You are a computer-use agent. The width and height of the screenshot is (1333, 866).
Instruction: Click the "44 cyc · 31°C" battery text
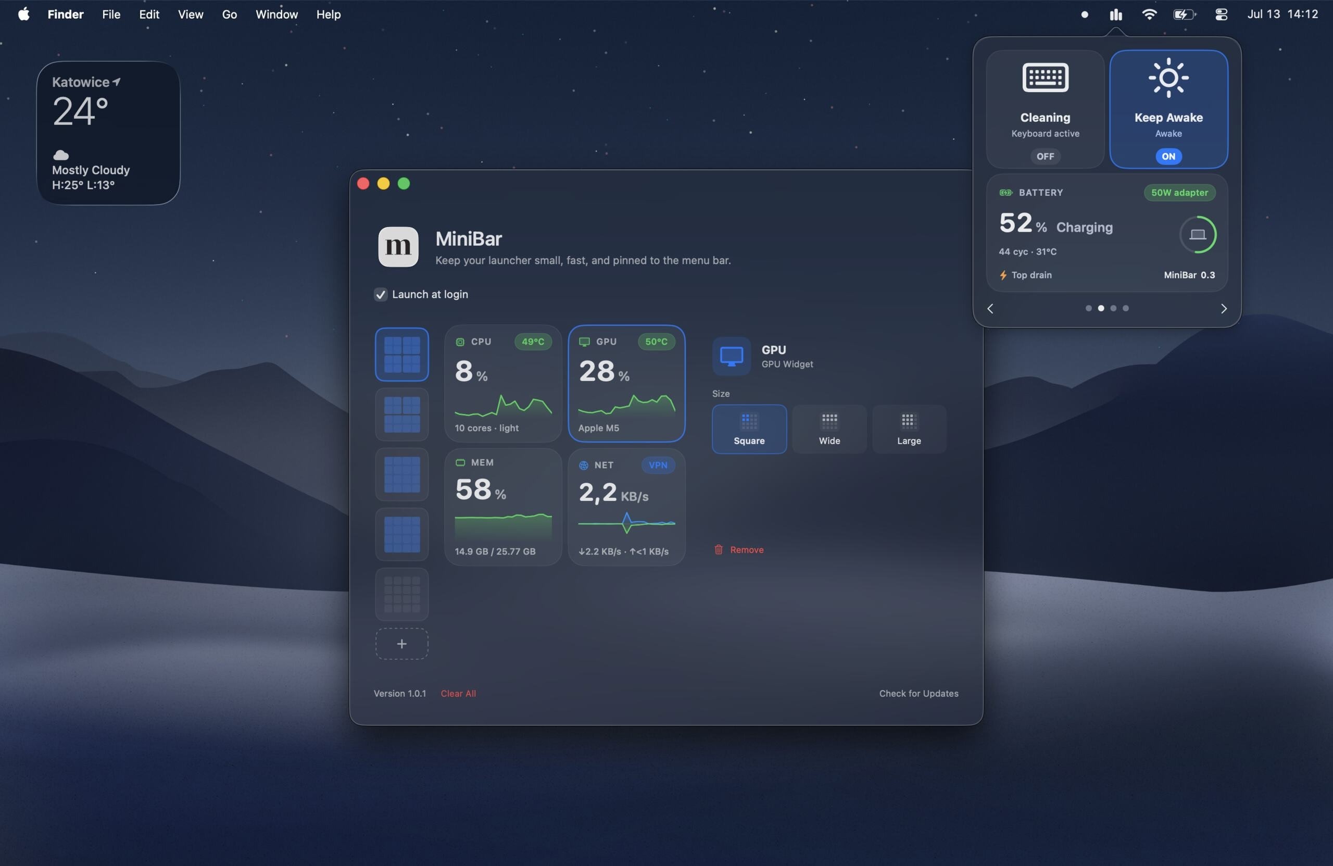pos(1028,252)
